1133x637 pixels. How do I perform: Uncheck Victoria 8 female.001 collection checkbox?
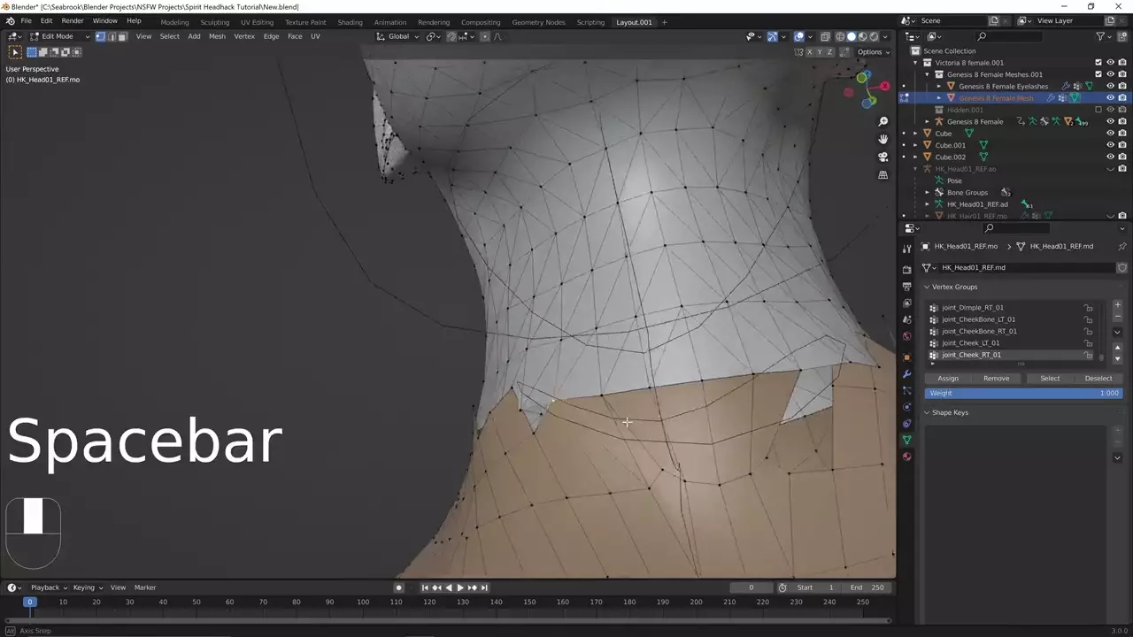pyautogui.click(x=1098, y=63)
